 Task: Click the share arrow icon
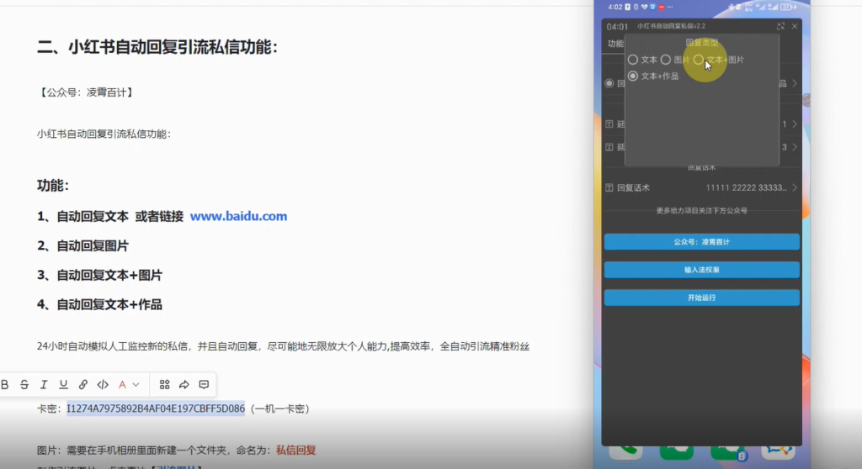point(184,385)
